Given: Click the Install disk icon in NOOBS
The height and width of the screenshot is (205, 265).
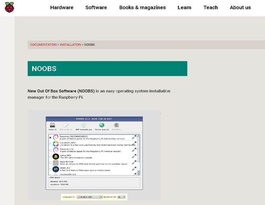Looking at the screenshot, I should coord(52,125).
